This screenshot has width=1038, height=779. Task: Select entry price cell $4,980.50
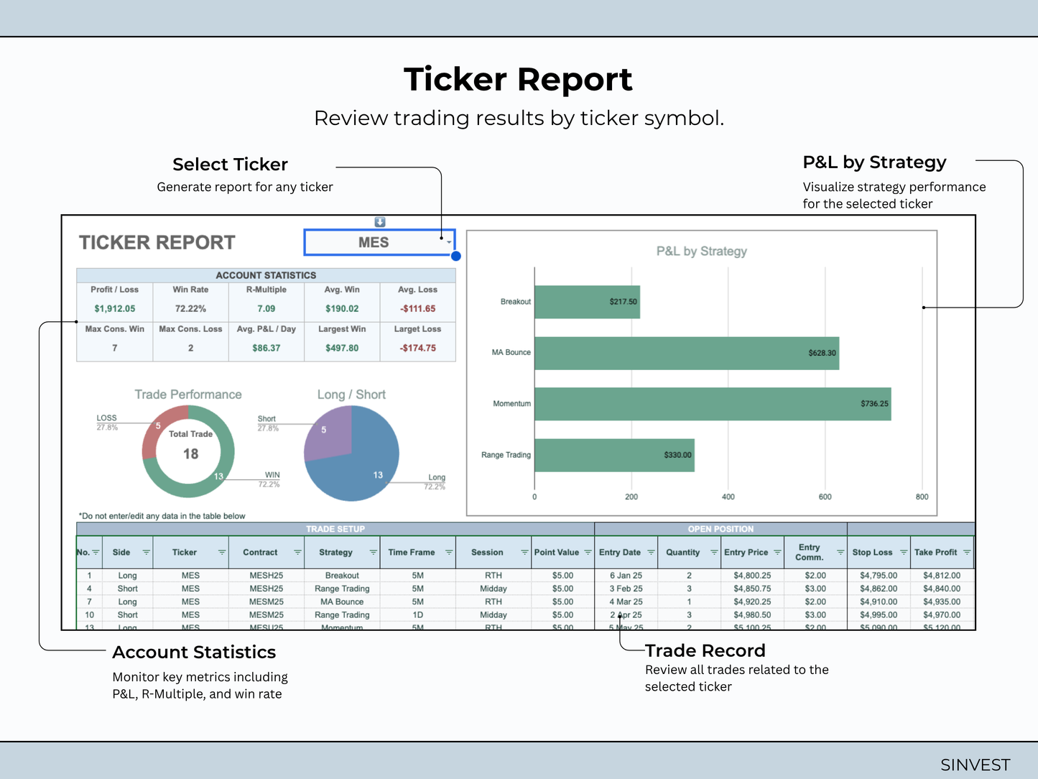[x=752, y=615]
